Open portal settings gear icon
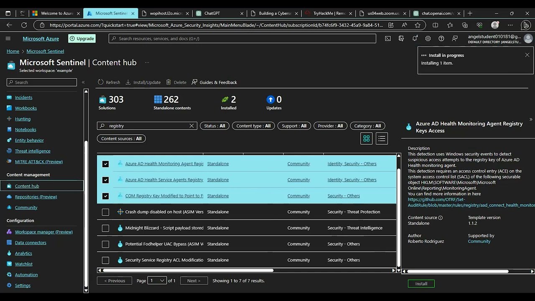535x301 pixels. point(428,38)
